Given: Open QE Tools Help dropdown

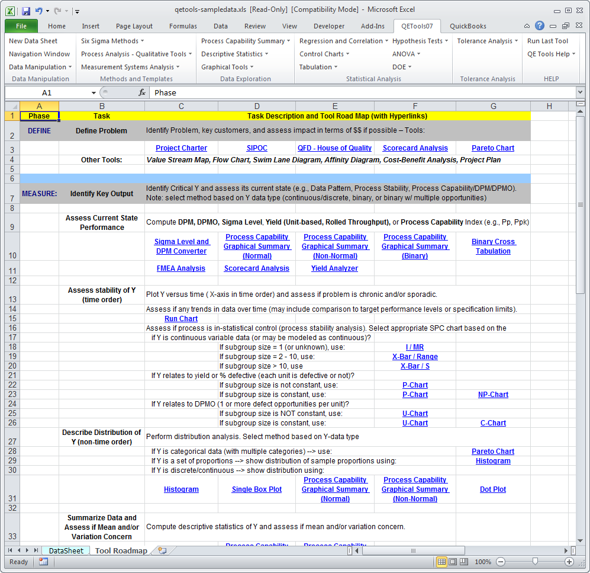Looking at the screenshot, I should 552,54.
